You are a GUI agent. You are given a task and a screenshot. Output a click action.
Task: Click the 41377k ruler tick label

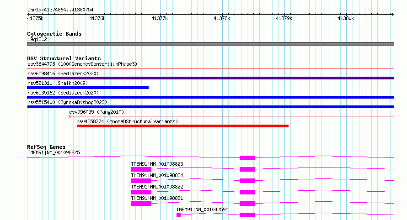pos(160,18)
